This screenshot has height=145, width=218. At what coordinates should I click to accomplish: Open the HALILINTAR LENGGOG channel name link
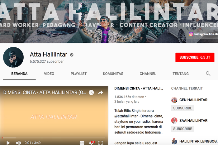point(198,141)
